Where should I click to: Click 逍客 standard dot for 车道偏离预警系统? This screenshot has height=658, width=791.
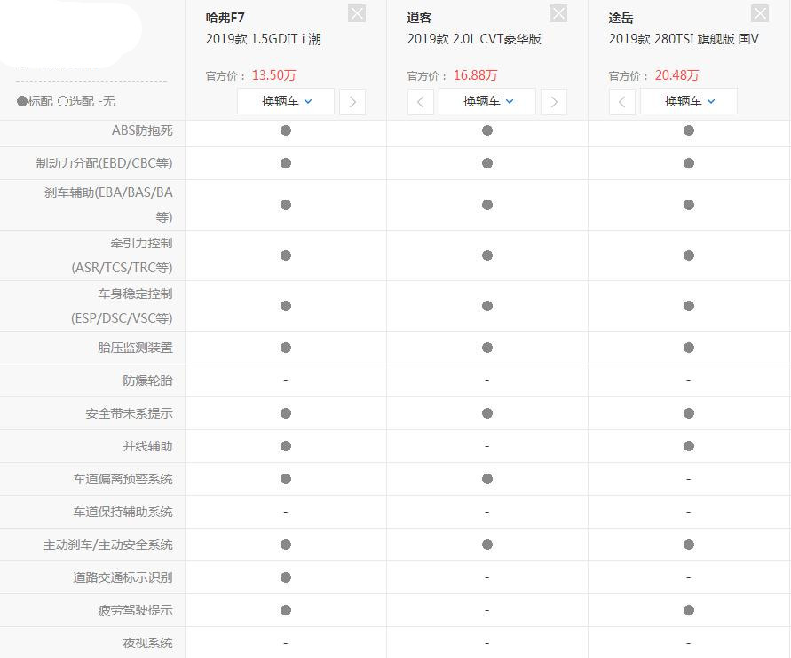coord(487,479)
